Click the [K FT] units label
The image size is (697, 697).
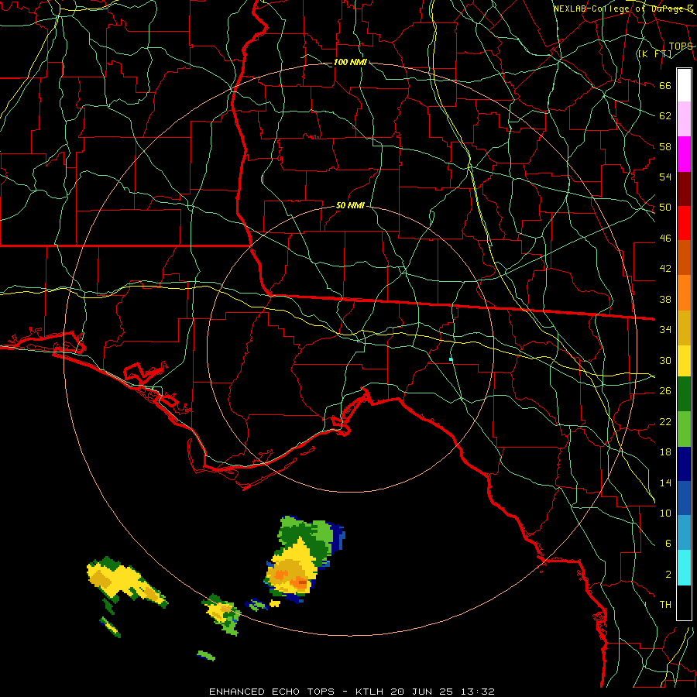654,53
